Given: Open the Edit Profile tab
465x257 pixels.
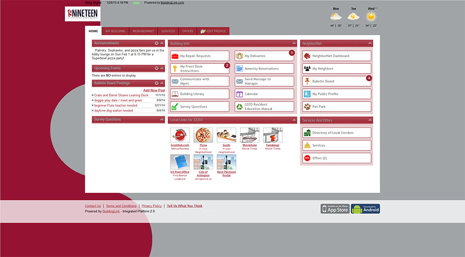Looking at the screenshot, I should tap(213, 31).
